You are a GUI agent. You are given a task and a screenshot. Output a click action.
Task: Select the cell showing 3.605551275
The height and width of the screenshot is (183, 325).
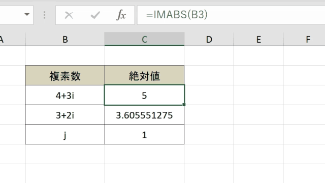coord(144,115)
